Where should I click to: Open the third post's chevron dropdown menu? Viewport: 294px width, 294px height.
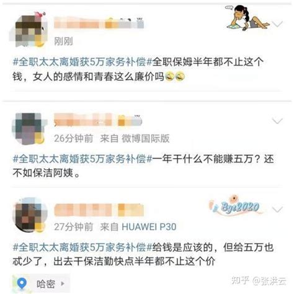click(x=277, y=210)
